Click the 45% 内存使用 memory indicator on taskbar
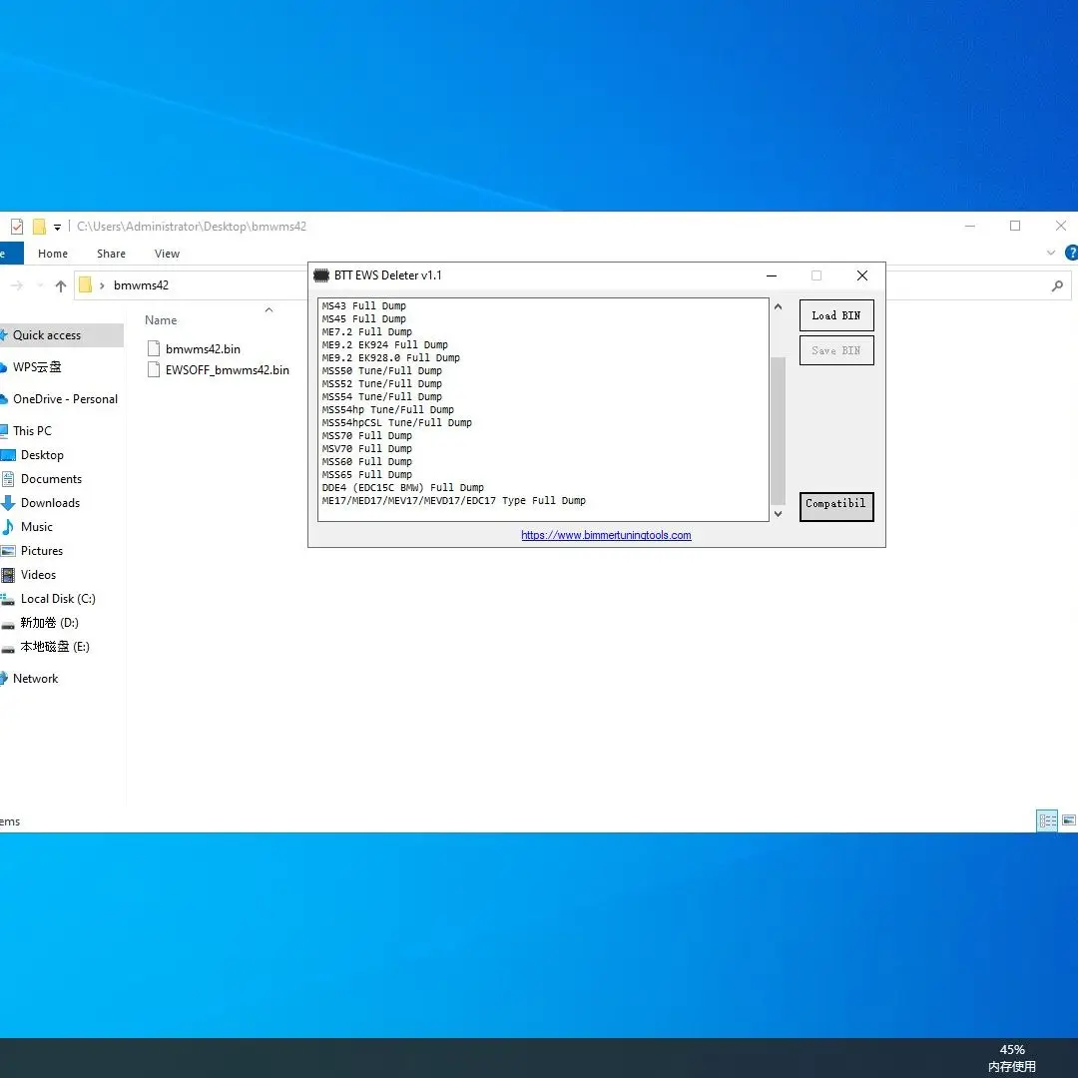1078x1078 pixels. (x=1012, y=1058)
